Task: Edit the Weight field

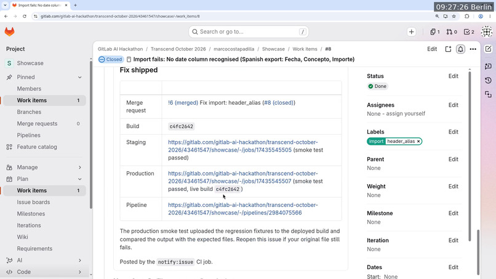Action: 454,187
